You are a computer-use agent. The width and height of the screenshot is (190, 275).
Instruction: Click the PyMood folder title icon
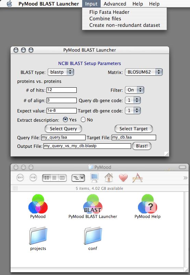[90, 167]
